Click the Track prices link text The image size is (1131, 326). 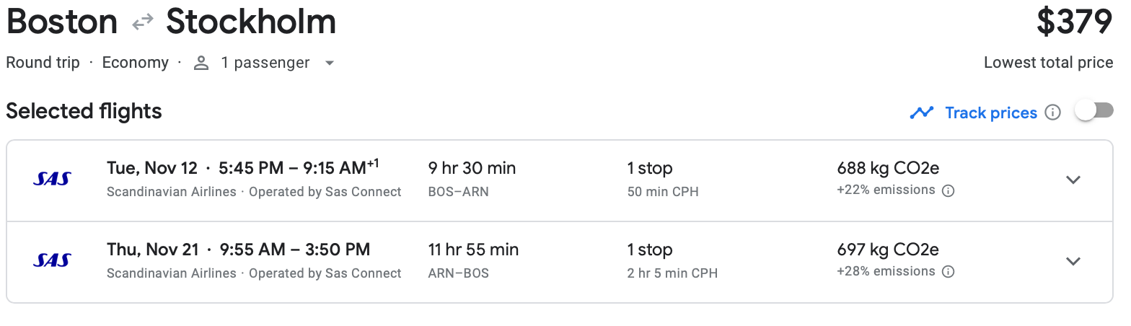click(x=991, y=113)
